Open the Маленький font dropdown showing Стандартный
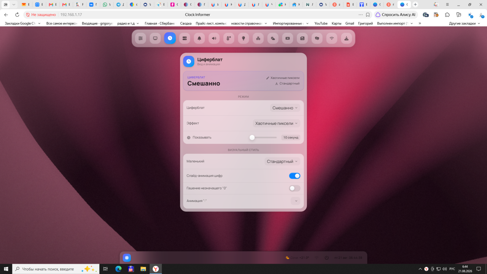Viewport: 487px width, 274px height. [282, 161]
